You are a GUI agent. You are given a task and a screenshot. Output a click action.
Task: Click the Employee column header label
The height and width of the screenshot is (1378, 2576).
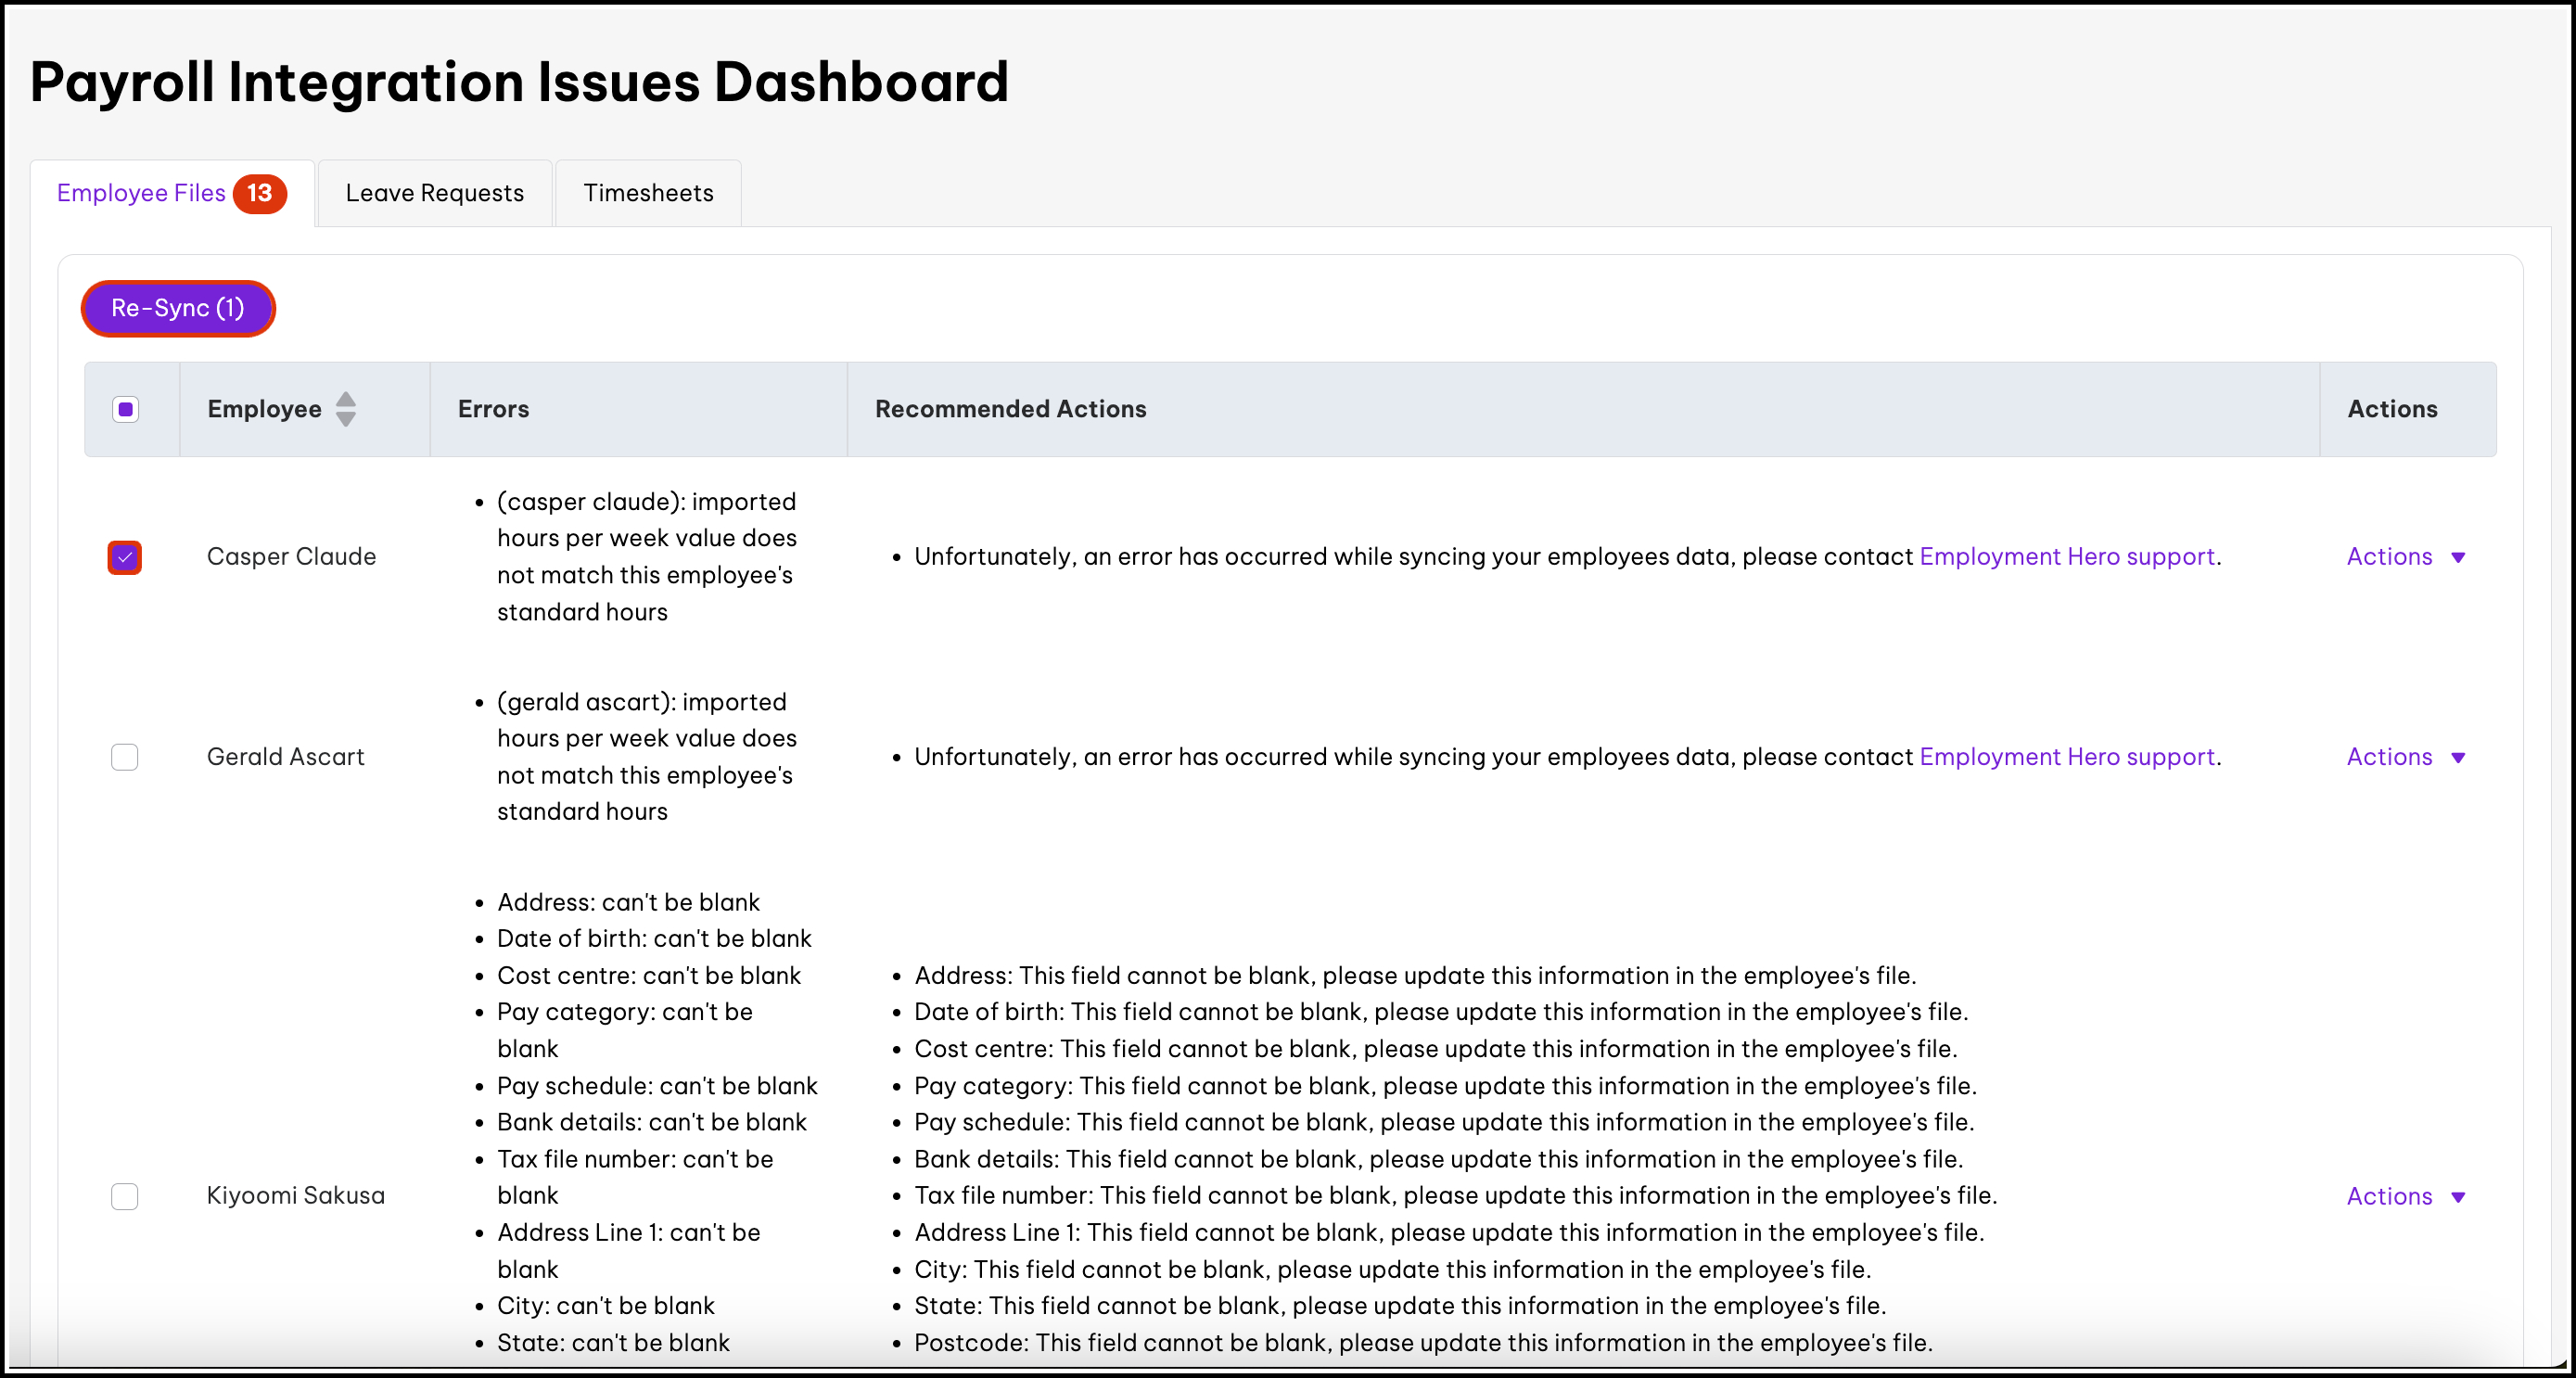coord(264,409)
